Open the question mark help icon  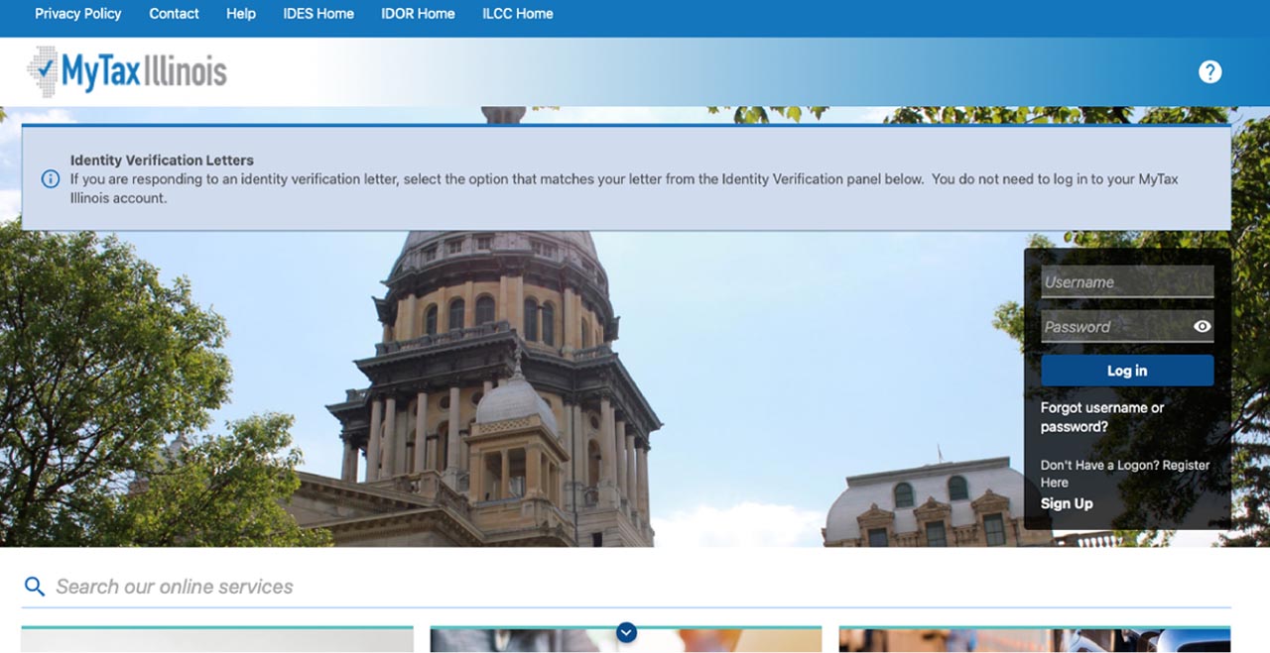(1209, 71)
